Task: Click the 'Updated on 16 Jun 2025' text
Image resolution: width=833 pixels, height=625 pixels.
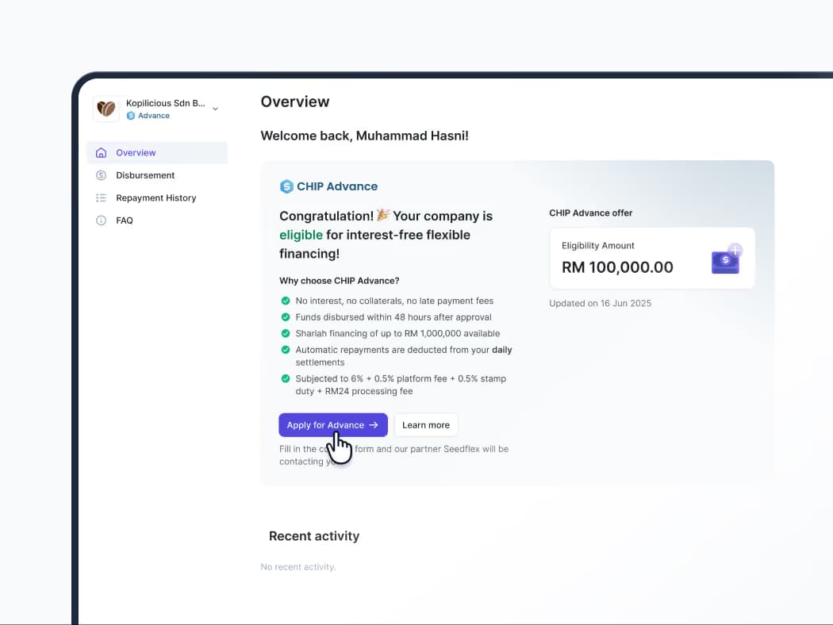Action: coord(601,303)
